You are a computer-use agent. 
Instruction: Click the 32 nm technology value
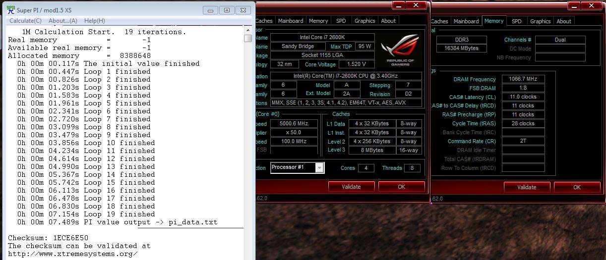pos(285,64)
